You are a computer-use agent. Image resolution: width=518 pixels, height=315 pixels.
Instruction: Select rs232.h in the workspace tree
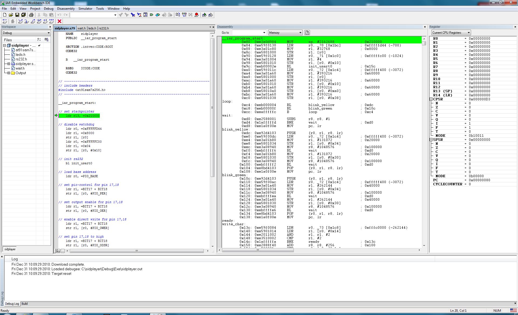pos(21,59)
